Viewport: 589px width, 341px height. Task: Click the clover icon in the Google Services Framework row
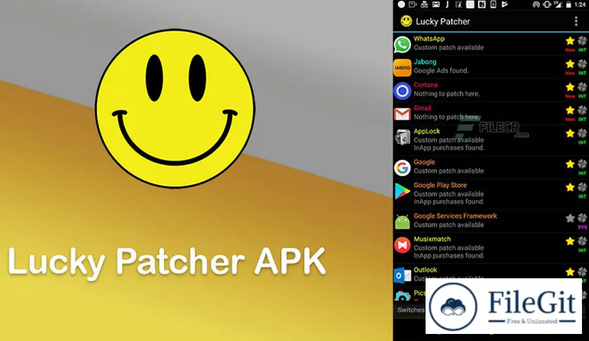click(582, 218)
